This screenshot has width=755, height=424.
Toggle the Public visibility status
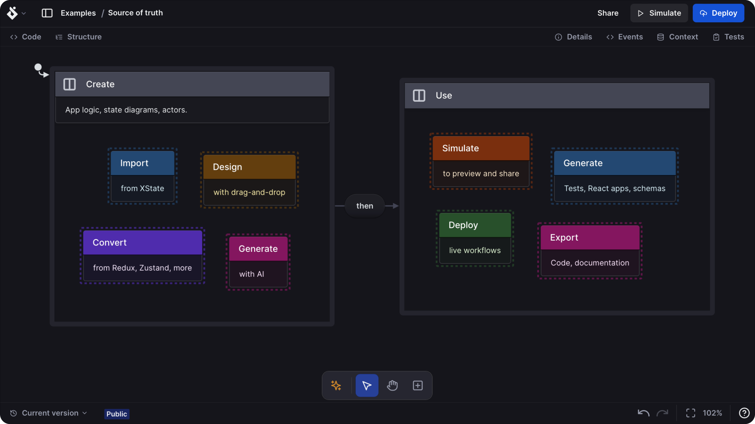(x=116, y=413)
